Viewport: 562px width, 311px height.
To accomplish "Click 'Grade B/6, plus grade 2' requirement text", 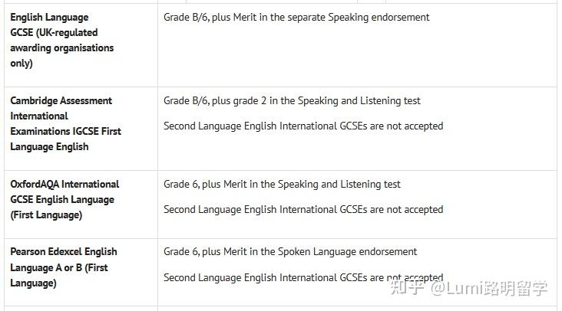I will pos(215,101).
